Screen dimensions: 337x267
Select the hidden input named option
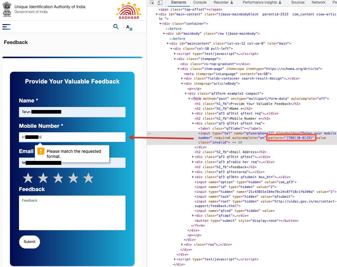(246, 182)
